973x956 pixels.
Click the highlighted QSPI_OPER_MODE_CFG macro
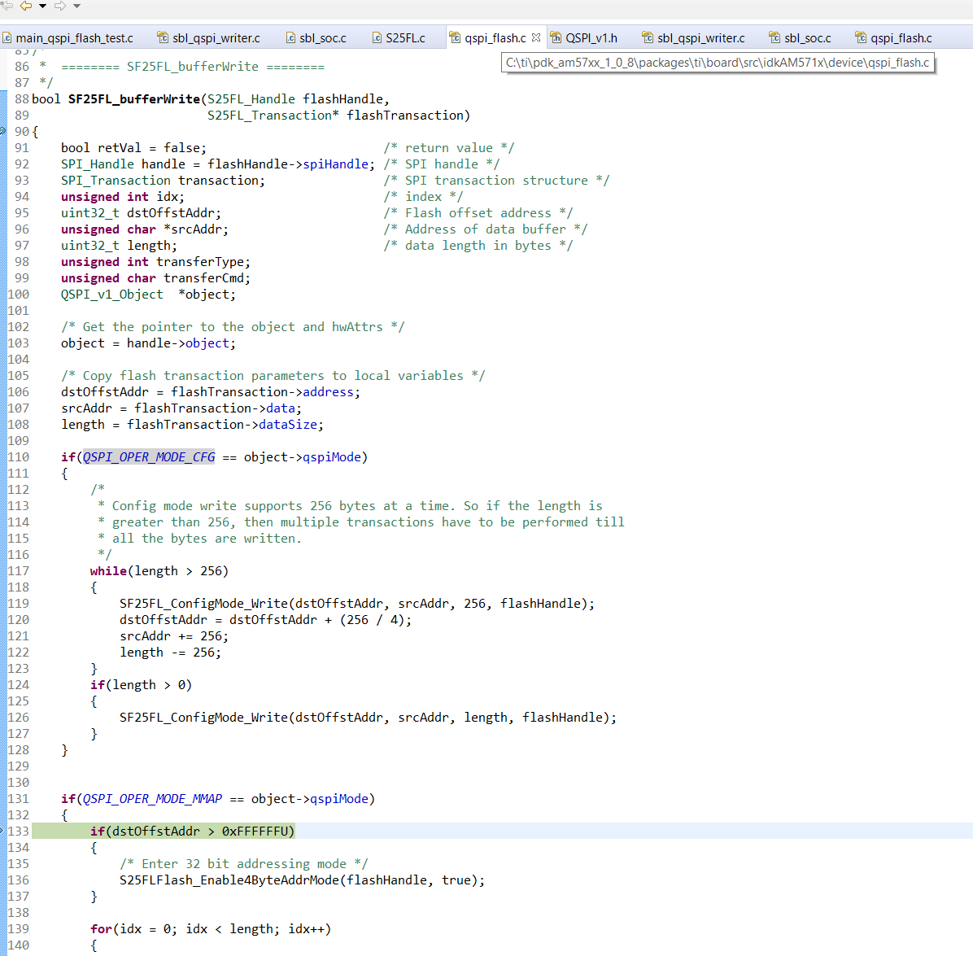click(x=149, y=457)
